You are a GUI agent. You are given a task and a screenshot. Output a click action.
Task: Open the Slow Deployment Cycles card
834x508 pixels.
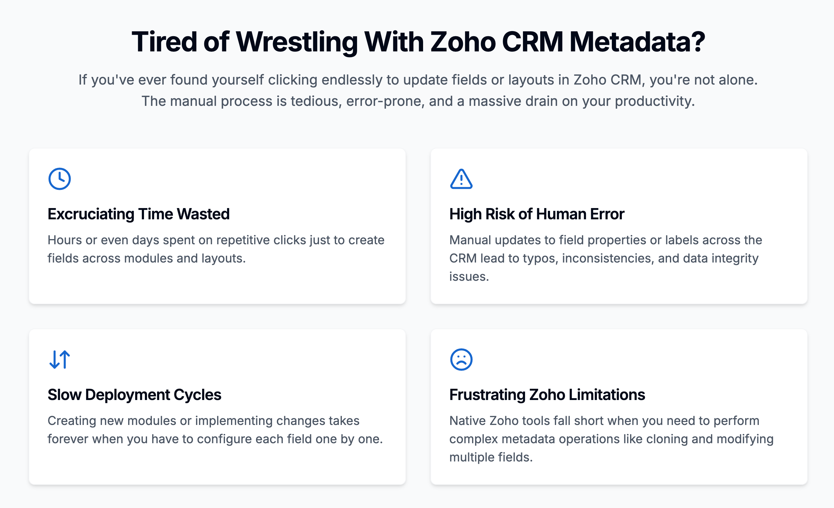click(217, 407)
